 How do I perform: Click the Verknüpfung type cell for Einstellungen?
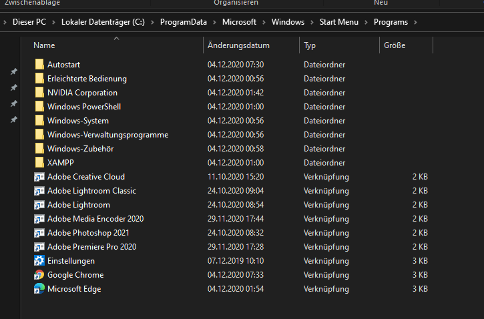point(326,261)
